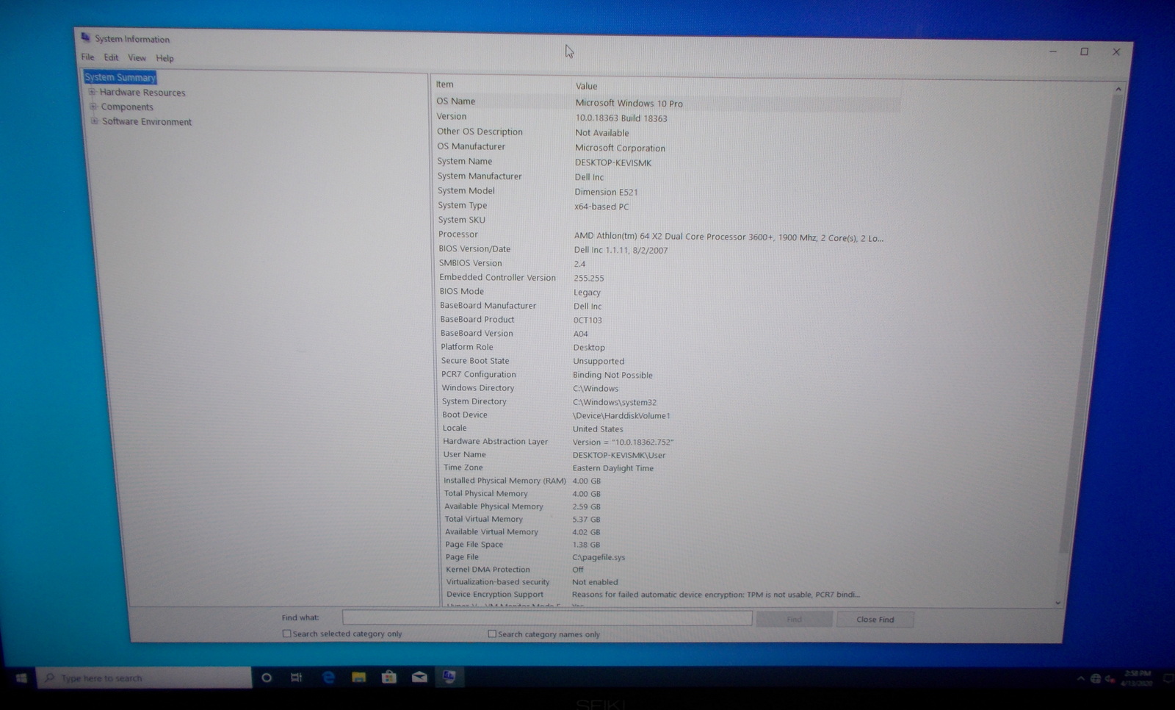Click the muted volume tray icon
This screenshot has width=1175, height=710.
[1110, 679]
